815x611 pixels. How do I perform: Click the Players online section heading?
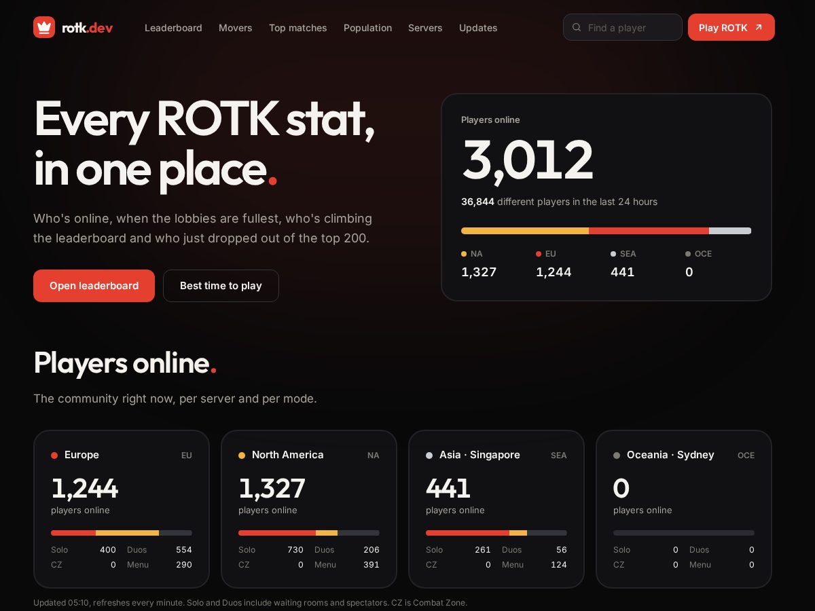coord(125,363)
